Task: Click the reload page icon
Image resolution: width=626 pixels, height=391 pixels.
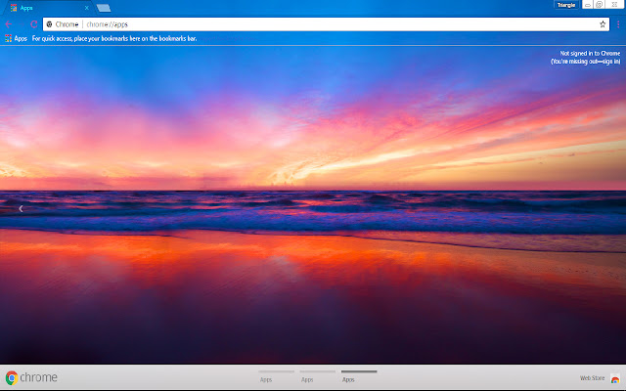Action: 33,23
